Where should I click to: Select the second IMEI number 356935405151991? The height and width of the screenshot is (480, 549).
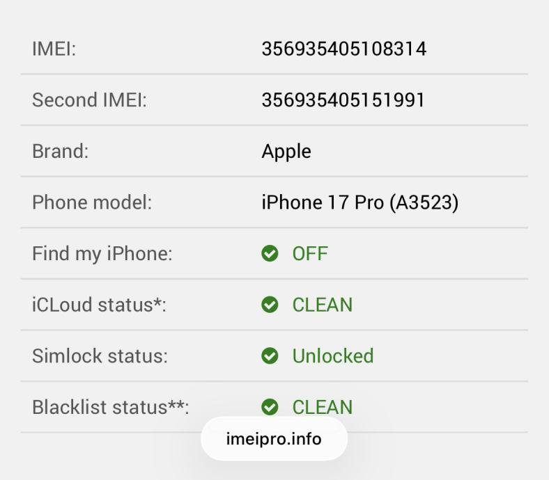343,100
